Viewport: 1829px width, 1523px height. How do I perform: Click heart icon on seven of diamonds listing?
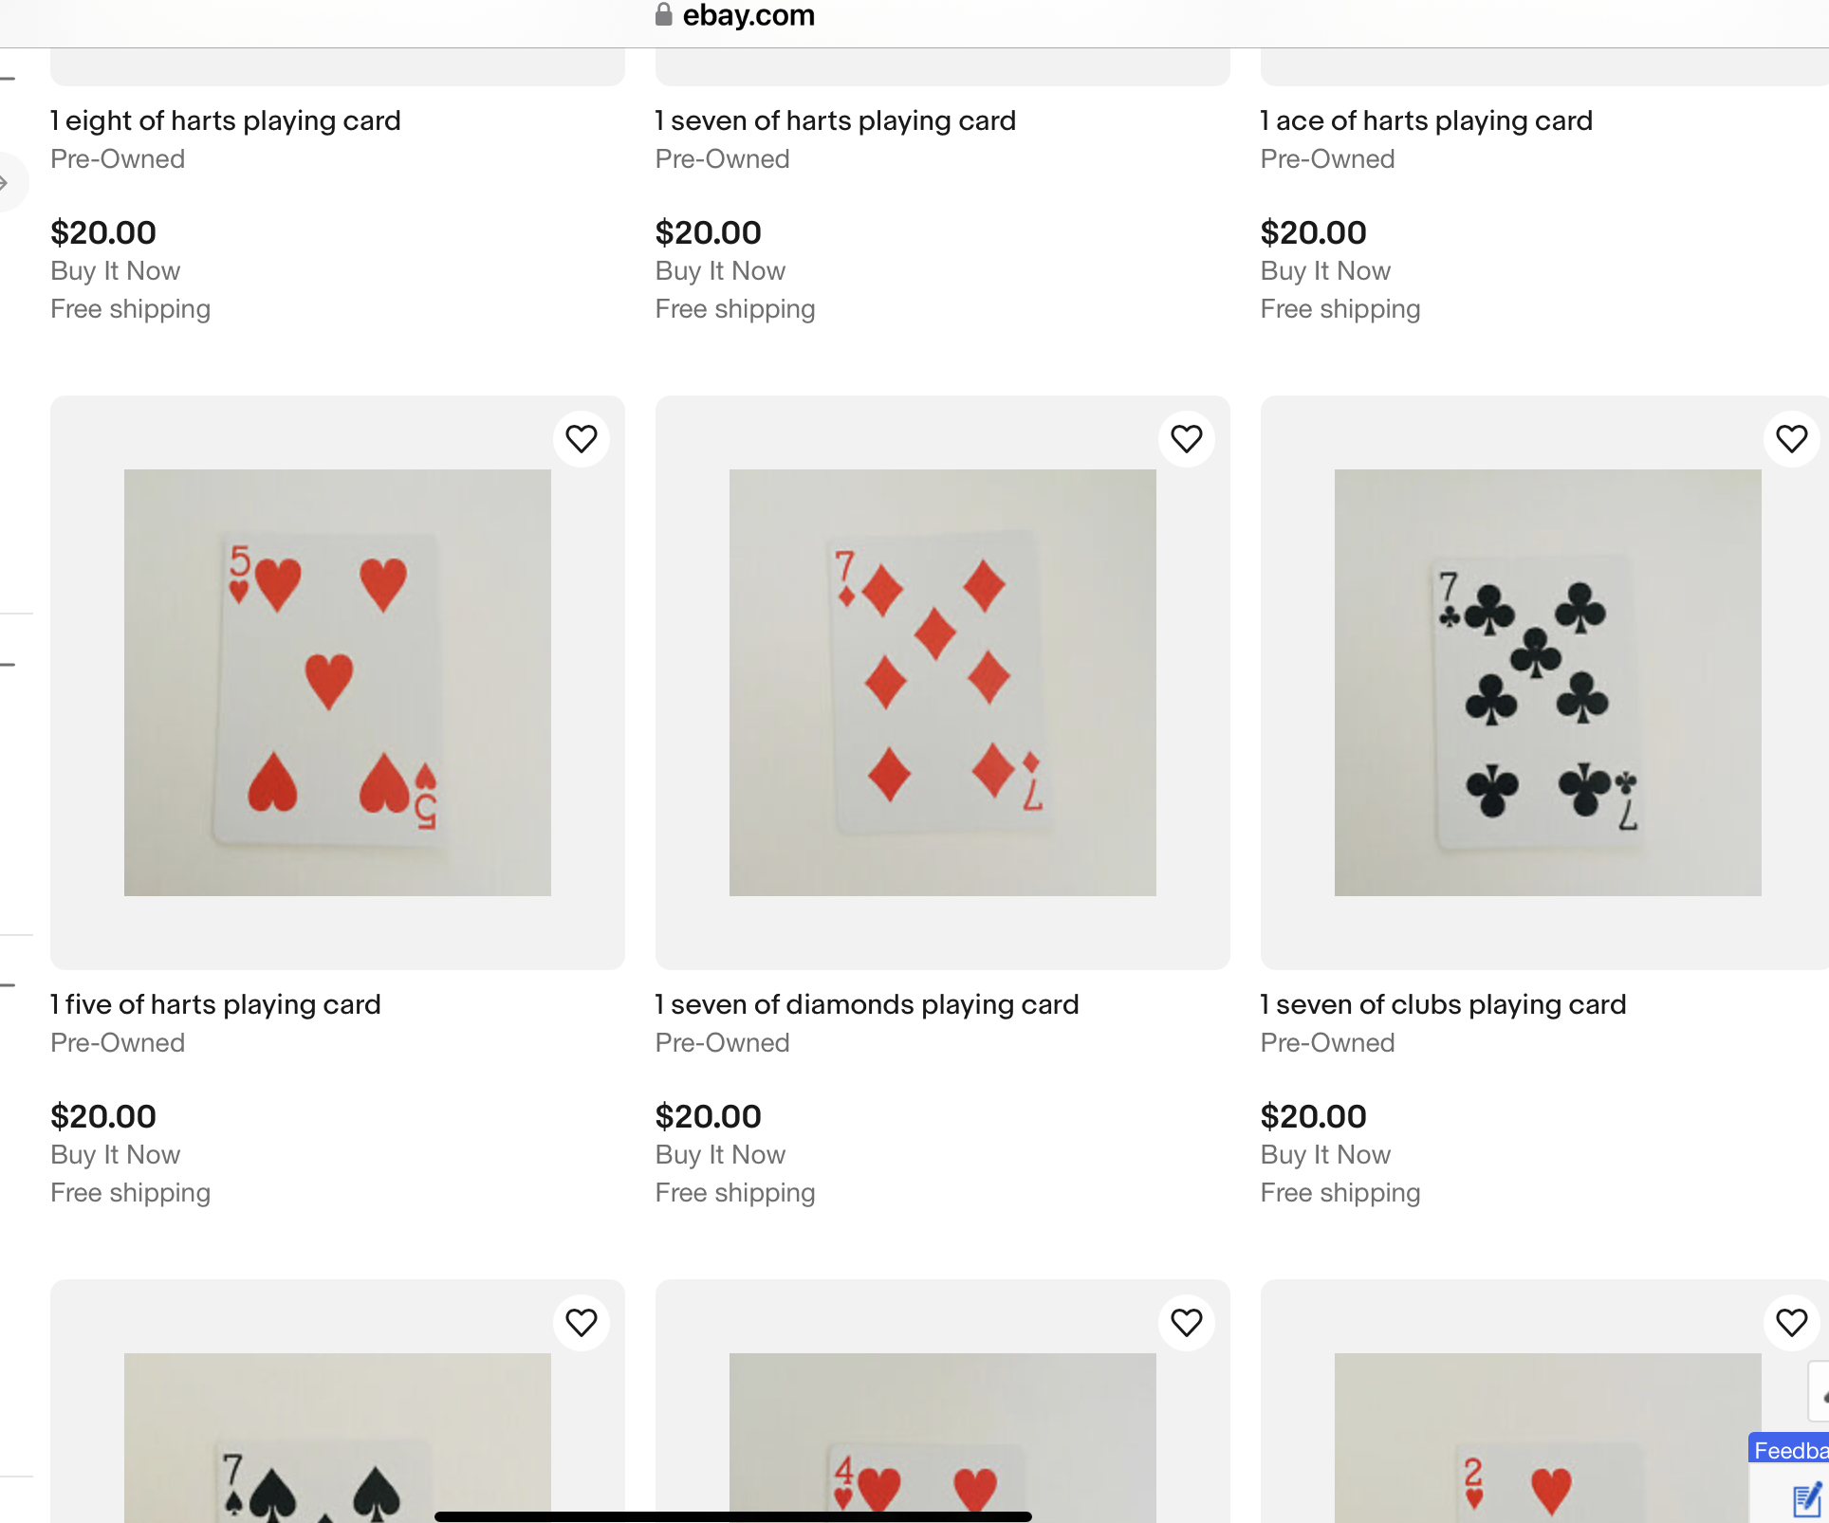[x=1186, y=439]
